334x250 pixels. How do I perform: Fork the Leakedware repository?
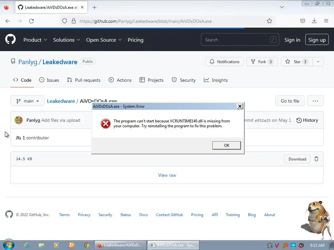(262, 62)
